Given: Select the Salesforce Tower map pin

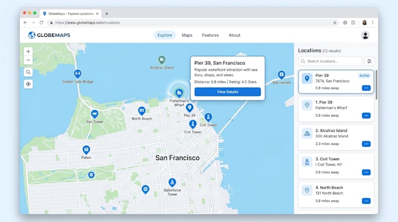Looking at the screenshot, I should pos(172,182).
